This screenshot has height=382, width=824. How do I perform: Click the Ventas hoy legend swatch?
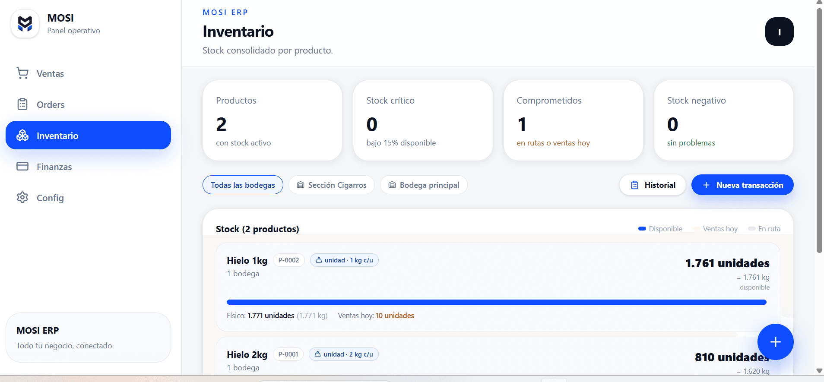tap(697, 229)
